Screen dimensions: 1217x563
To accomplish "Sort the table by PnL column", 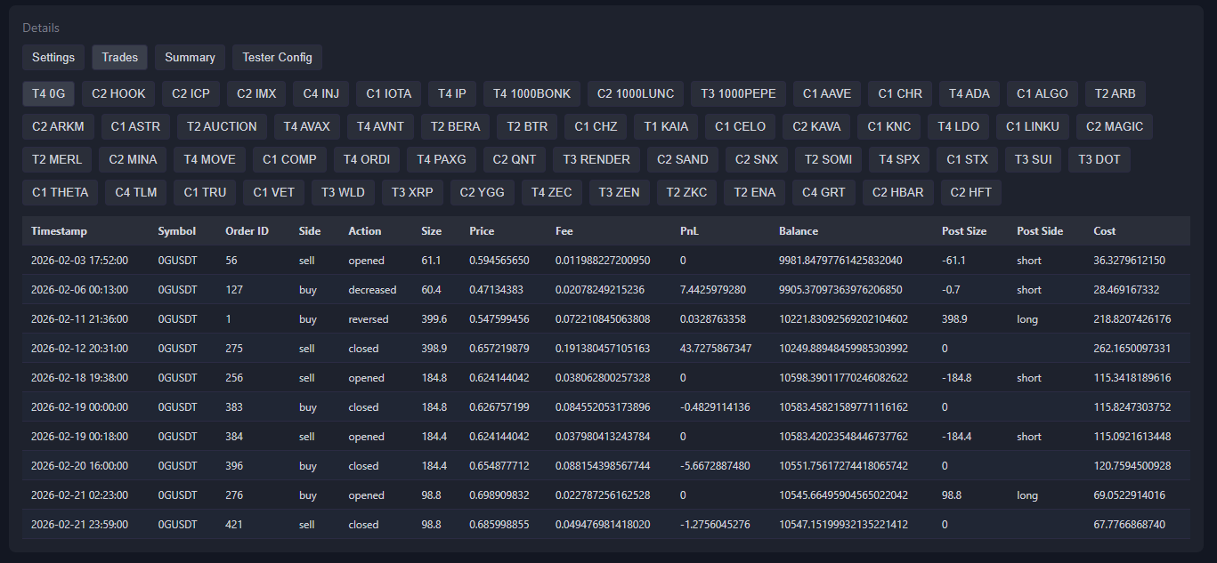I will [688, 230].
